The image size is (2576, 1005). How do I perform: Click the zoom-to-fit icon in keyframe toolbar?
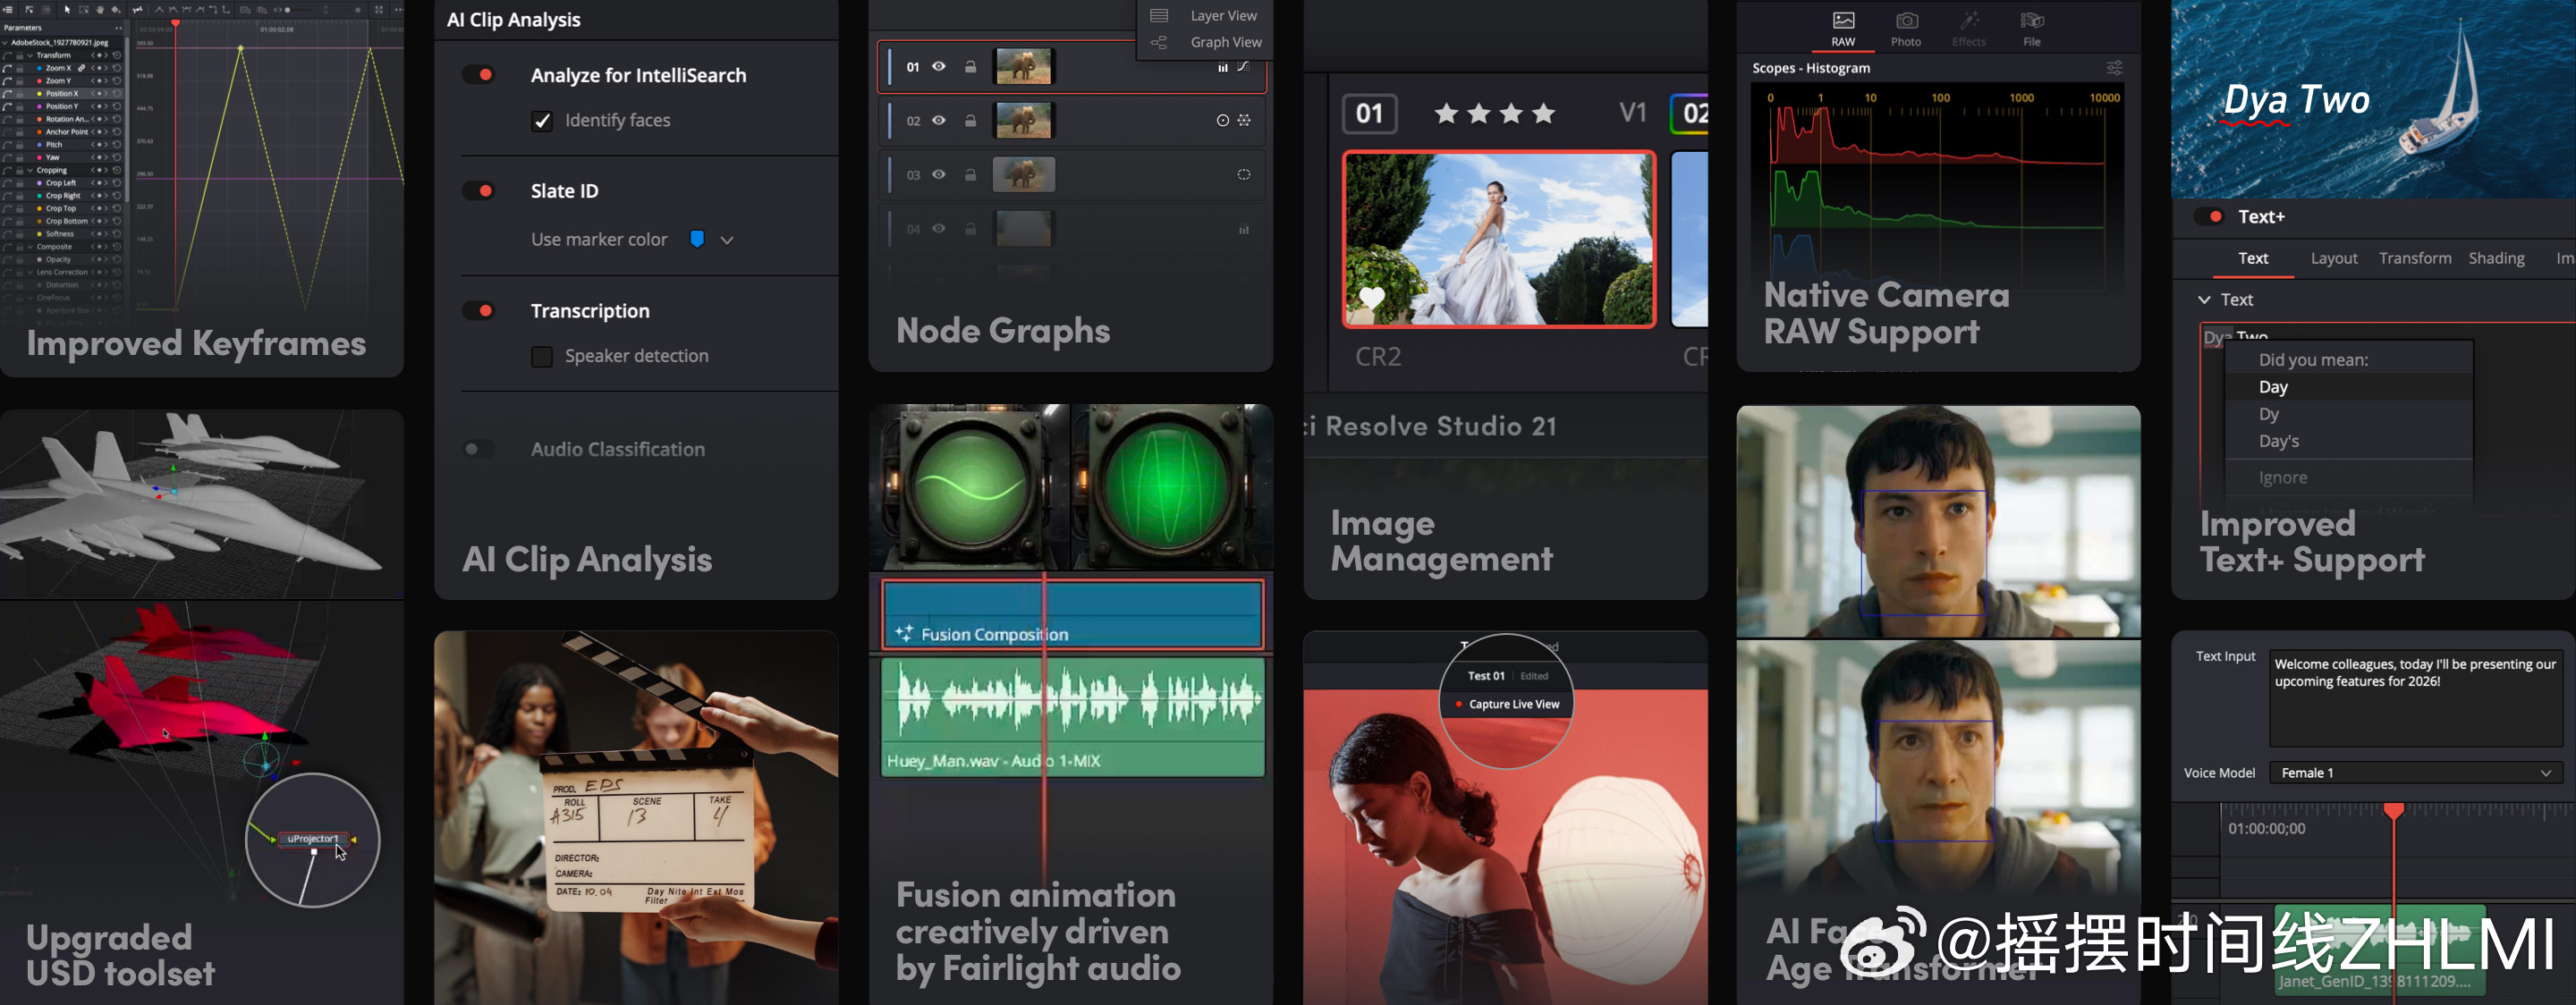tap(379, 10)
